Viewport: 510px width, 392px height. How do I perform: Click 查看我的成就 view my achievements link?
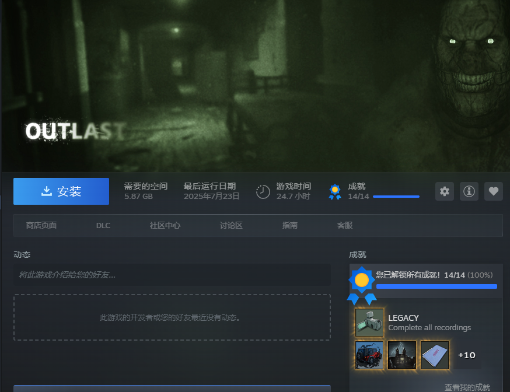pyautogui.click(x=467, y=387)
